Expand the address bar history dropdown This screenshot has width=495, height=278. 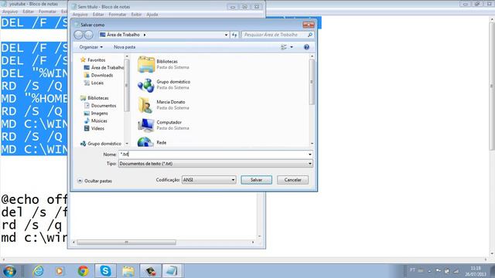(x=226, y=35)
